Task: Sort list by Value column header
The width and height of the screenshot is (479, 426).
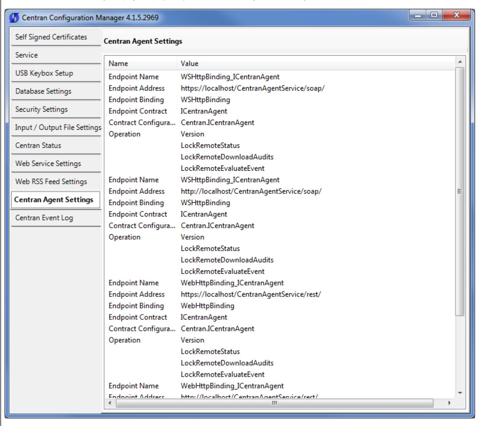Action: tap(316, 64)
